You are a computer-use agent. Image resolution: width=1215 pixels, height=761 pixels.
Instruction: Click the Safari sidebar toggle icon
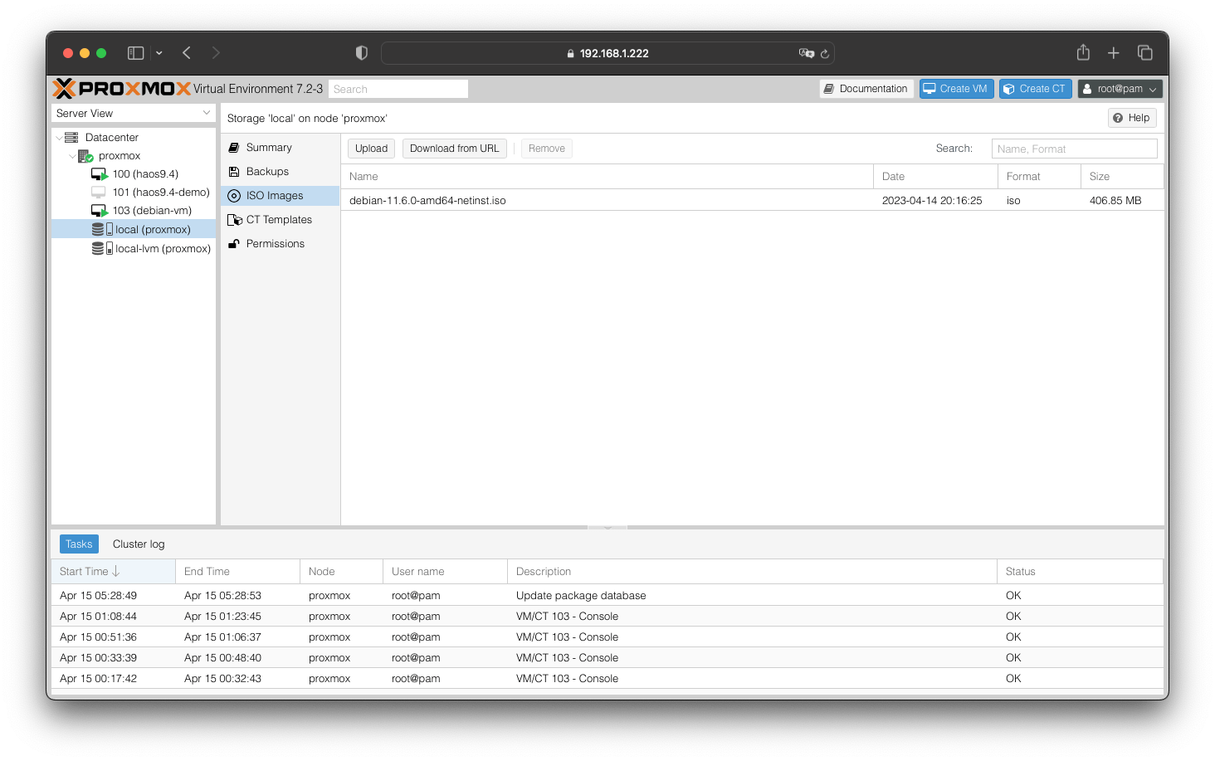tap(136, 53)
